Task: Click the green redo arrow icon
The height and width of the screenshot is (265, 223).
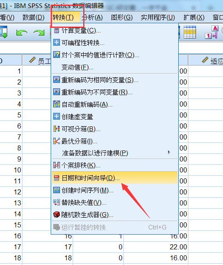Action: pos(39,33)
